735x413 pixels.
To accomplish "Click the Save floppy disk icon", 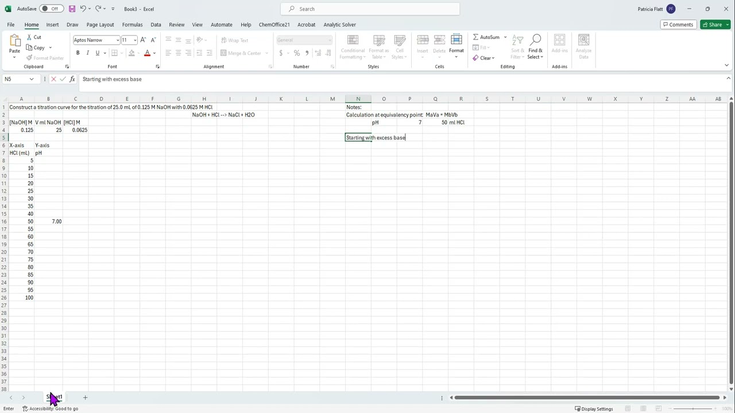I will click(72, 9).
